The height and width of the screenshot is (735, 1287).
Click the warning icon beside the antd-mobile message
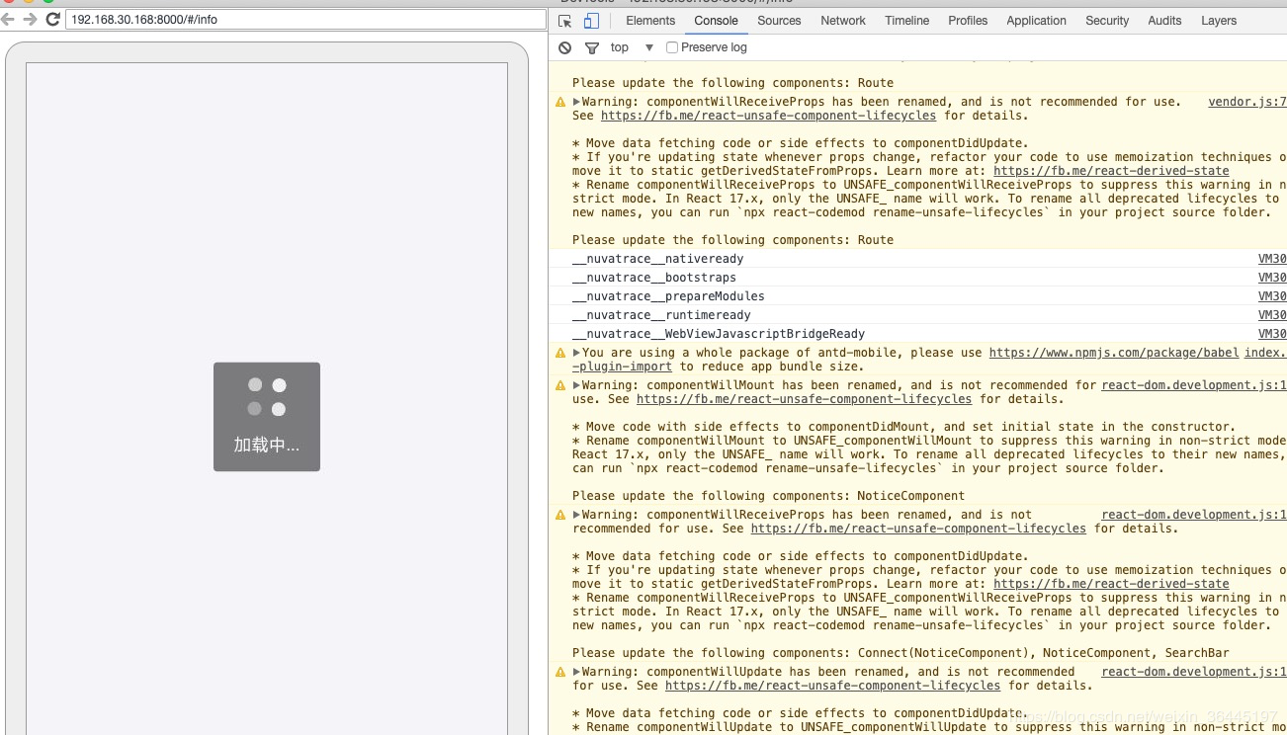[x=560, y=353]
